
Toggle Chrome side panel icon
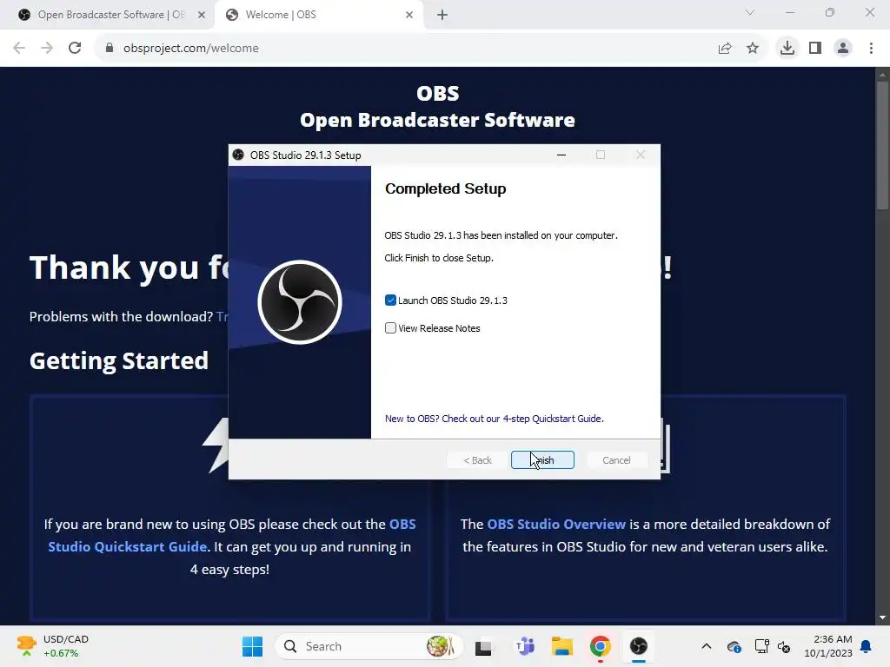pyautogui.click(x=815, y=49)
